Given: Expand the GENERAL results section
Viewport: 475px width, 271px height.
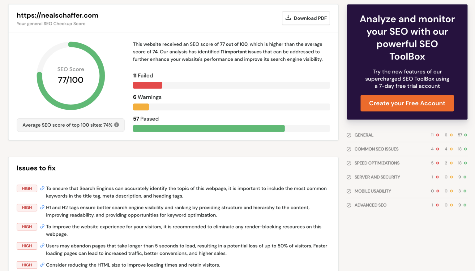Looking at the screenshot, I should point(364,135).
